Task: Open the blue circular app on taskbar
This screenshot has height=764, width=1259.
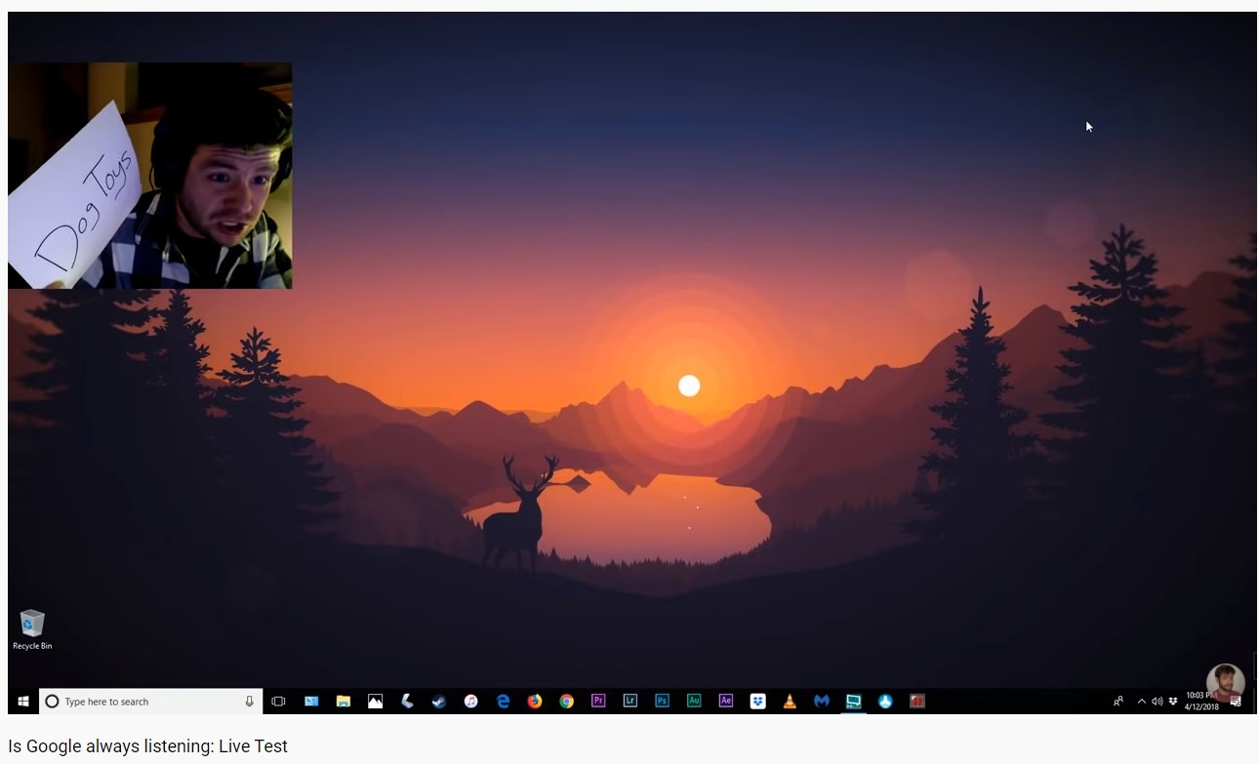Action: (x=885, y=702)
